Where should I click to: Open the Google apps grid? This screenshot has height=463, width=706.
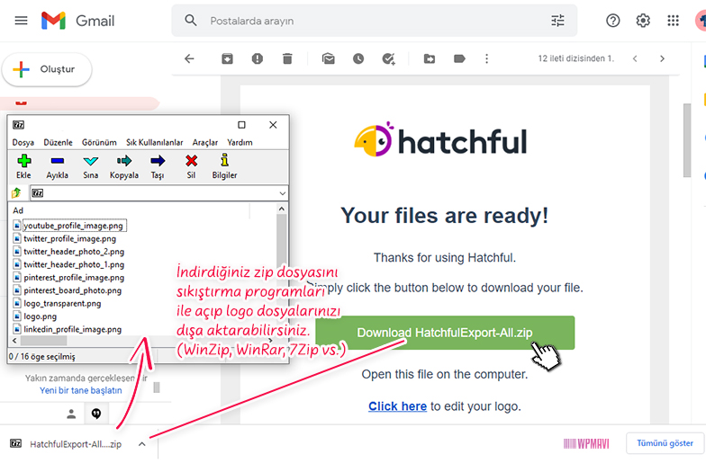tap(674, 21)
